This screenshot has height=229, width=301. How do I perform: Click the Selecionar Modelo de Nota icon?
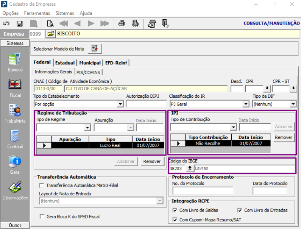pos(95,49)
